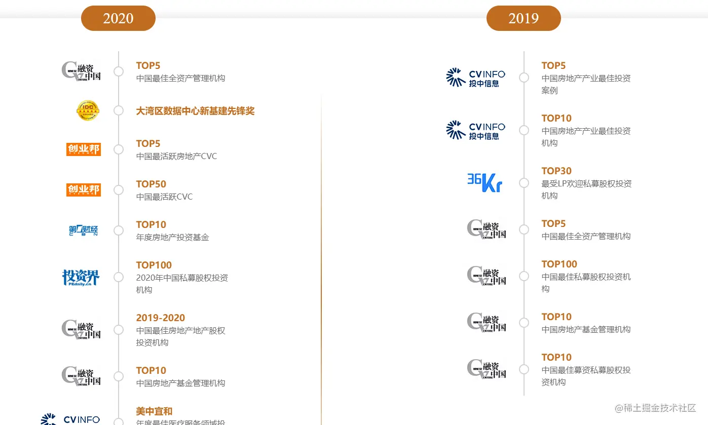Click the 融资中国 logo beside 最佳募资私募股权投资机构
This screenshot has width=708, height=425.
click(x=487, y=369)
